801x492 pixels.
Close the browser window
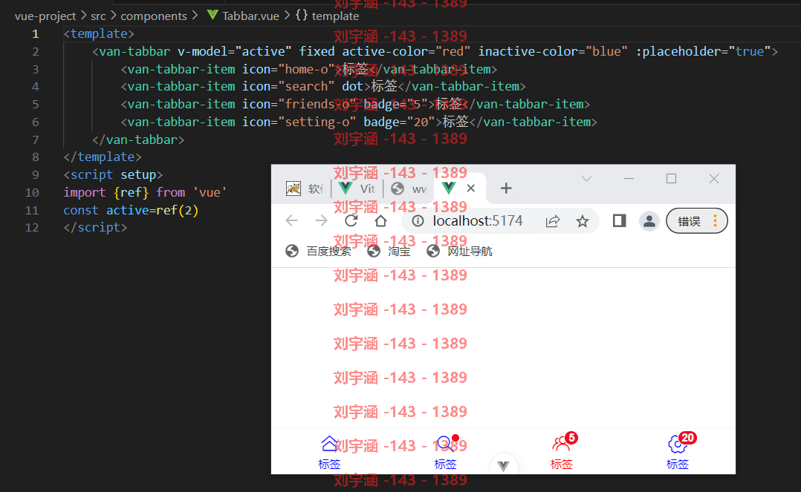pyautogui.click(x=714, y=179)
